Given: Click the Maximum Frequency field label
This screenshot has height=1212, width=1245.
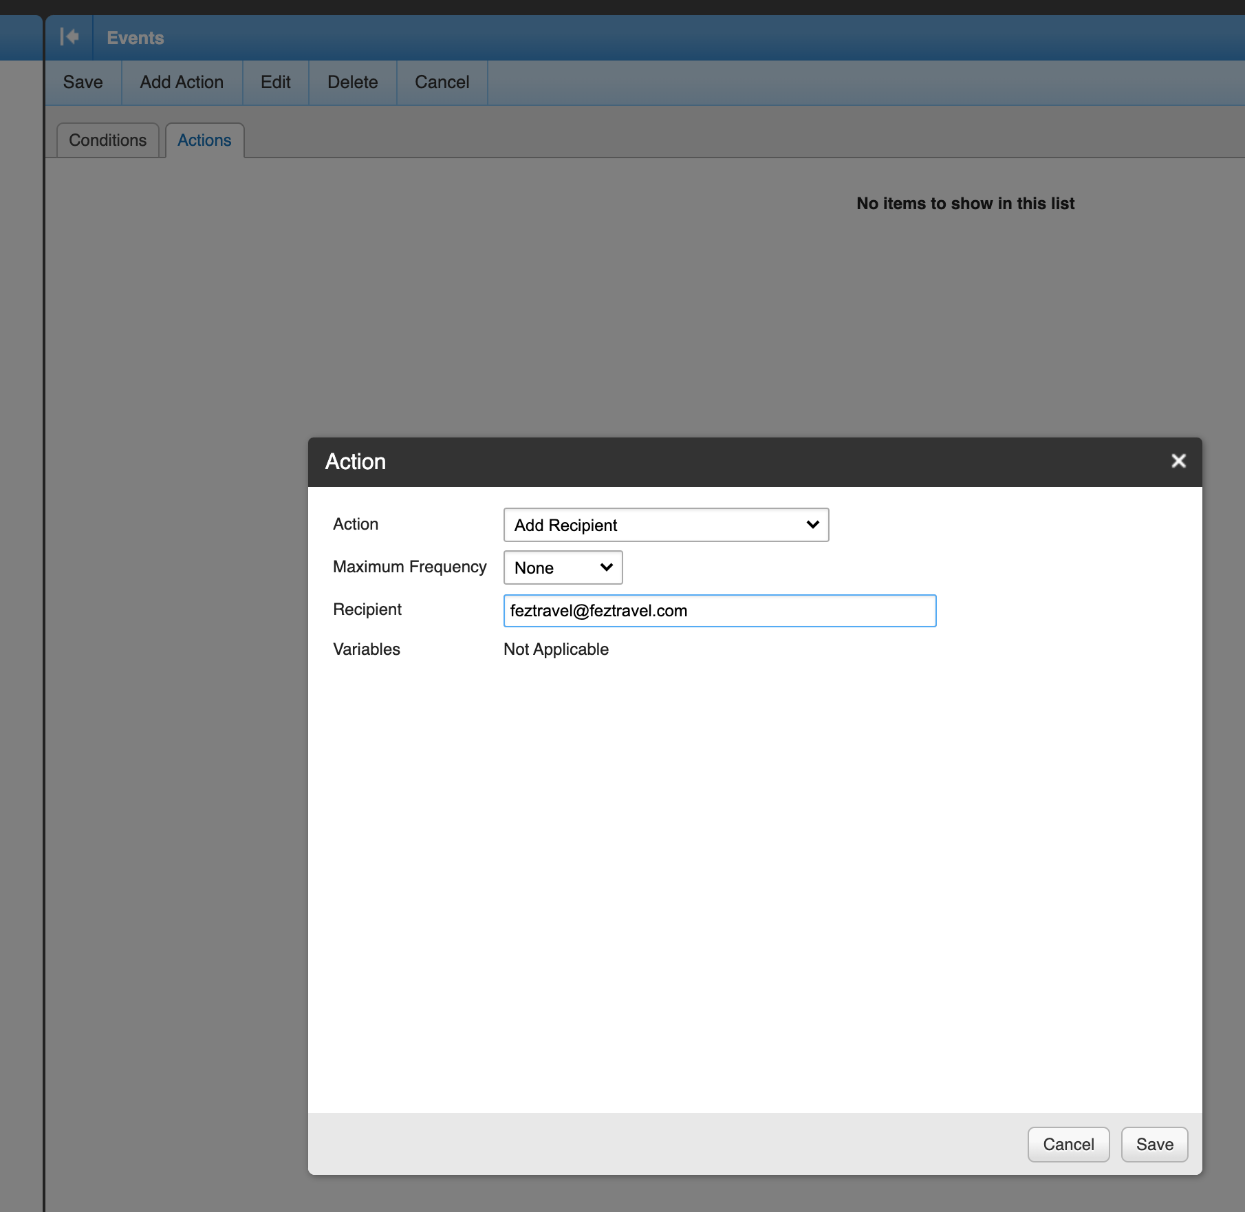Looking at the screenshot, I should tap(409, 567).
